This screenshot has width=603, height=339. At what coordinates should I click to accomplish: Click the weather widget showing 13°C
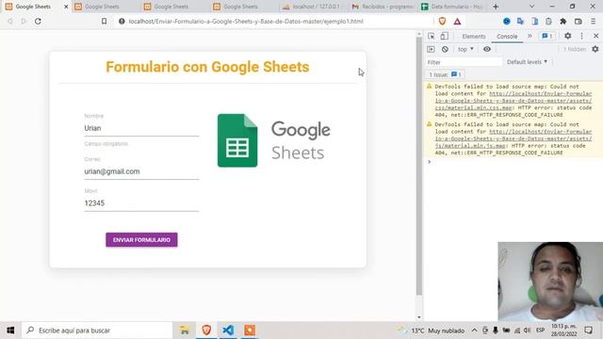coord(432,331)
